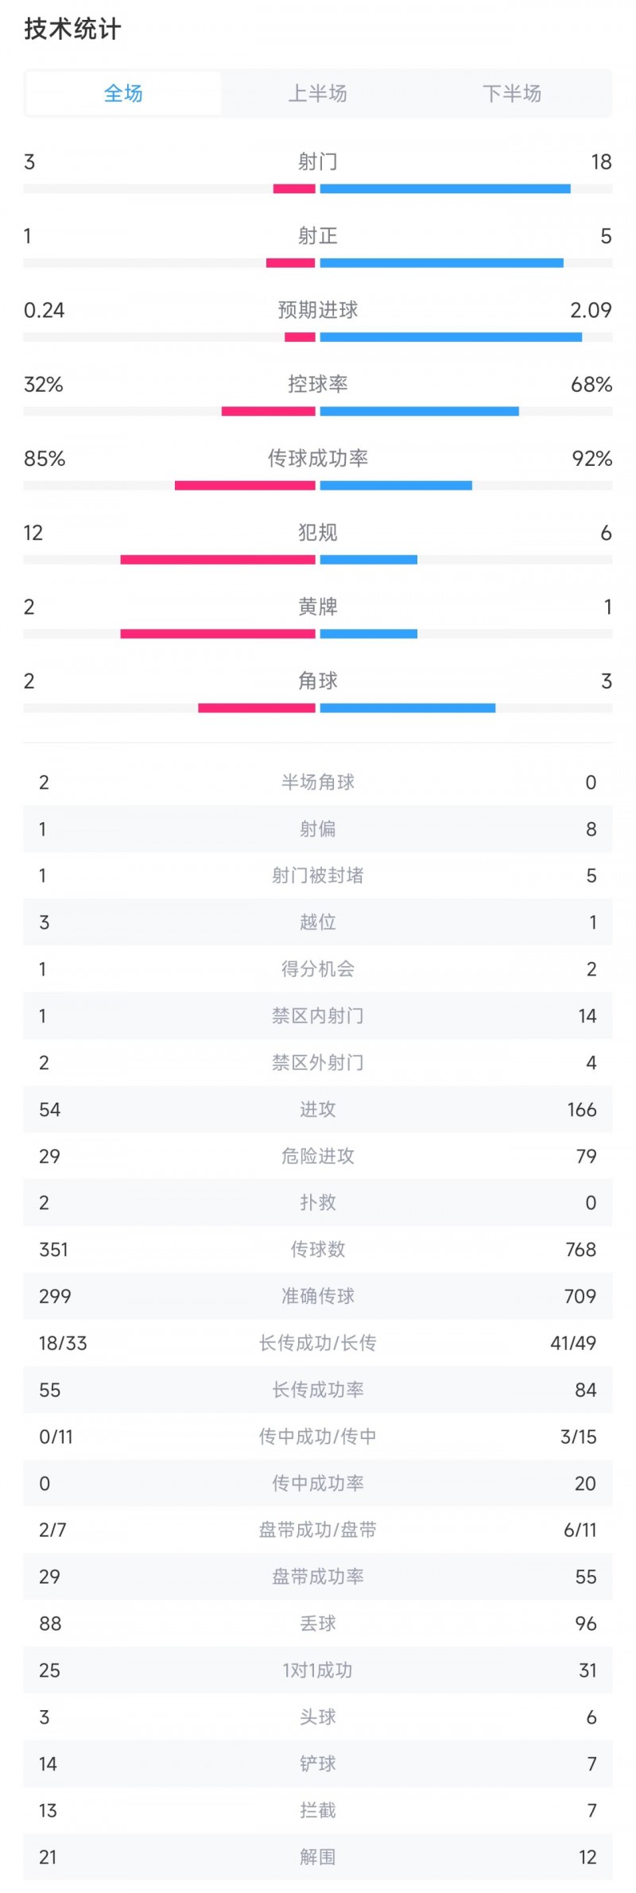The height and width of the screenshot is (1893, 636).
Task: Click the 控球率 possession bar
Action: click(x=318, y=411)
